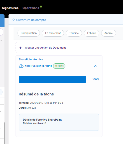Click the pencil edit icon beside Ouverture de compte

tap(13, 20)
